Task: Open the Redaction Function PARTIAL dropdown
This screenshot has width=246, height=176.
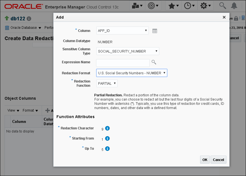Action: (x=107, y=83)
